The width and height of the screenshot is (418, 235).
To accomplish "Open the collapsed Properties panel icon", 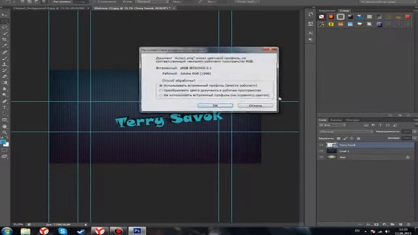I will click(x=310, y=23).
